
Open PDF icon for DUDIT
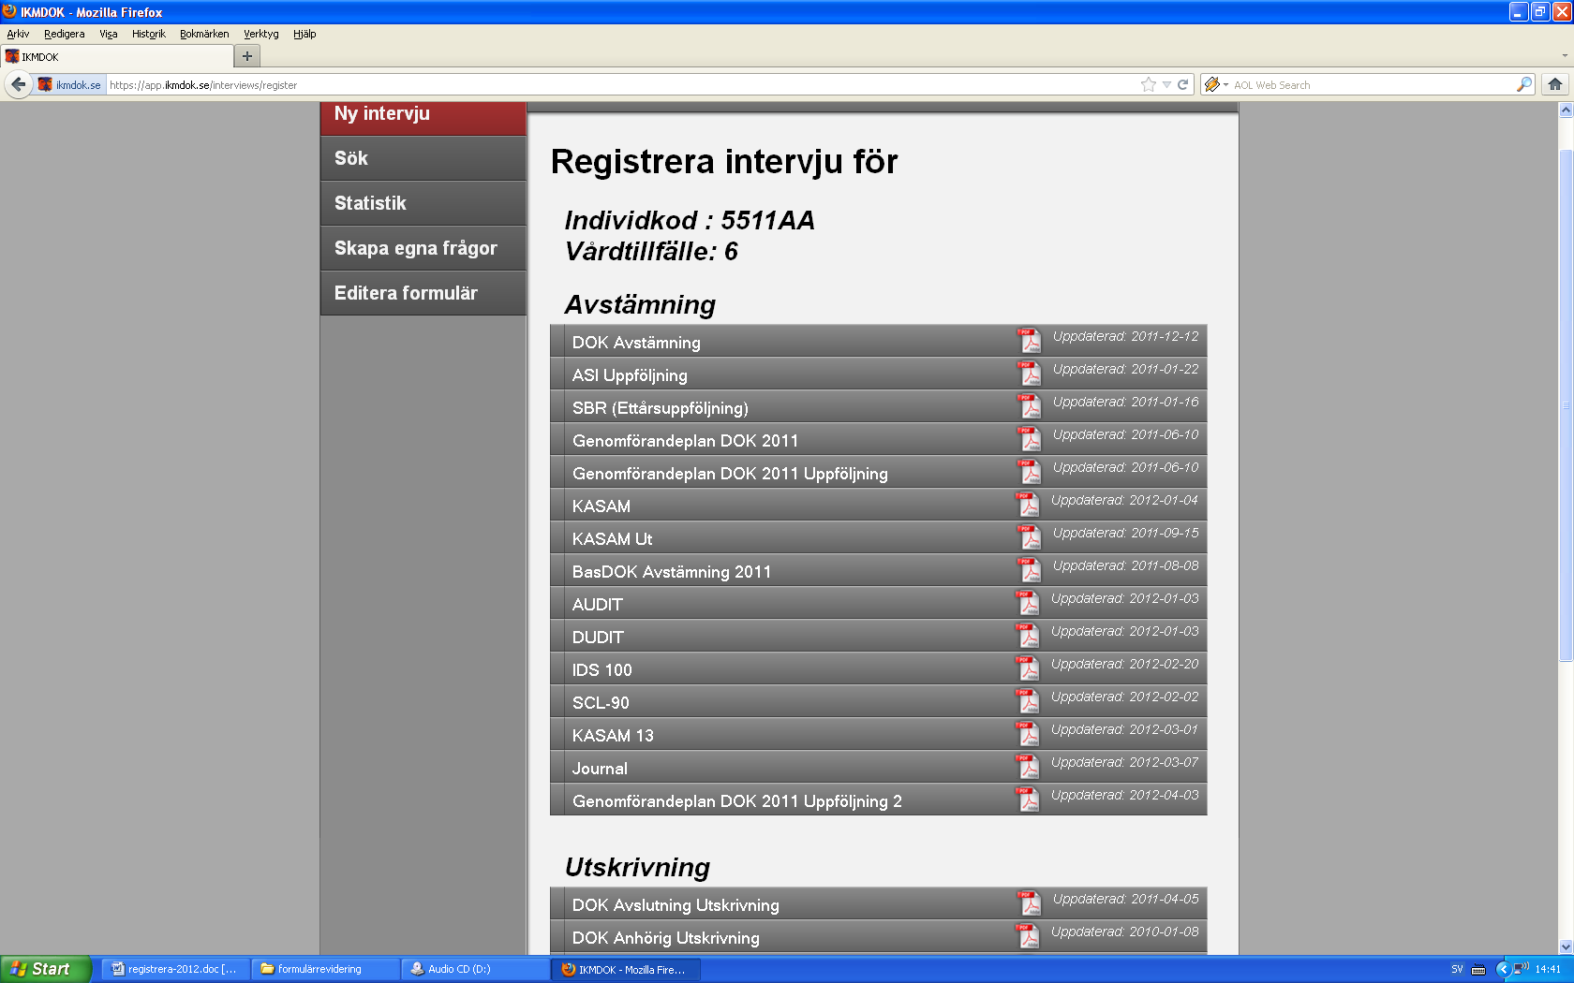coord(1029,636)
